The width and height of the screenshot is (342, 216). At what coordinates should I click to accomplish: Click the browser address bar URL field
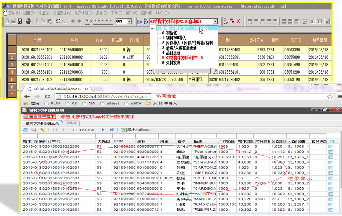pyautogui.click(x=105, y=96)
